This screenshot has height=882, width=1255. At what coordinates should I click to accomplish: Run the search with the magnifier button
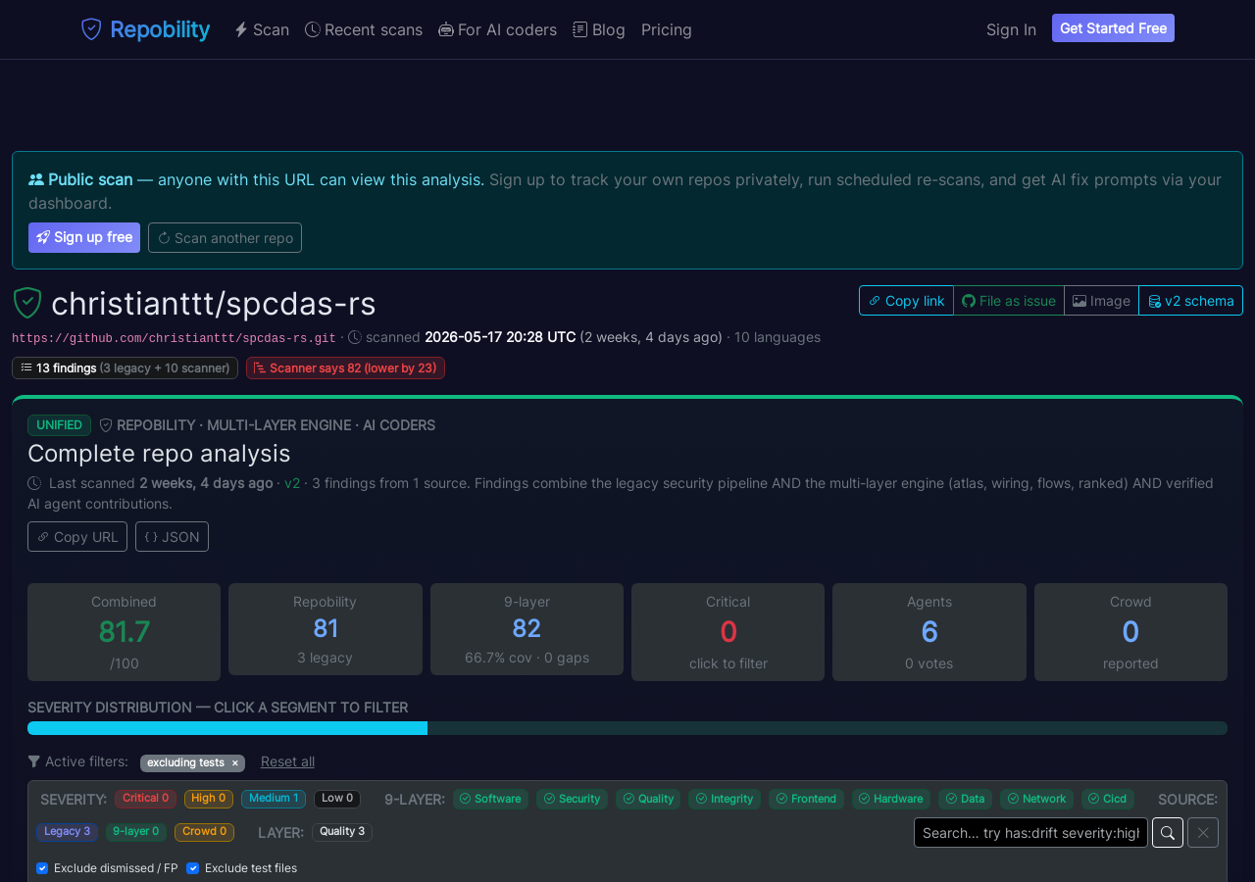pyautogui.click(x=1168, y=833)
